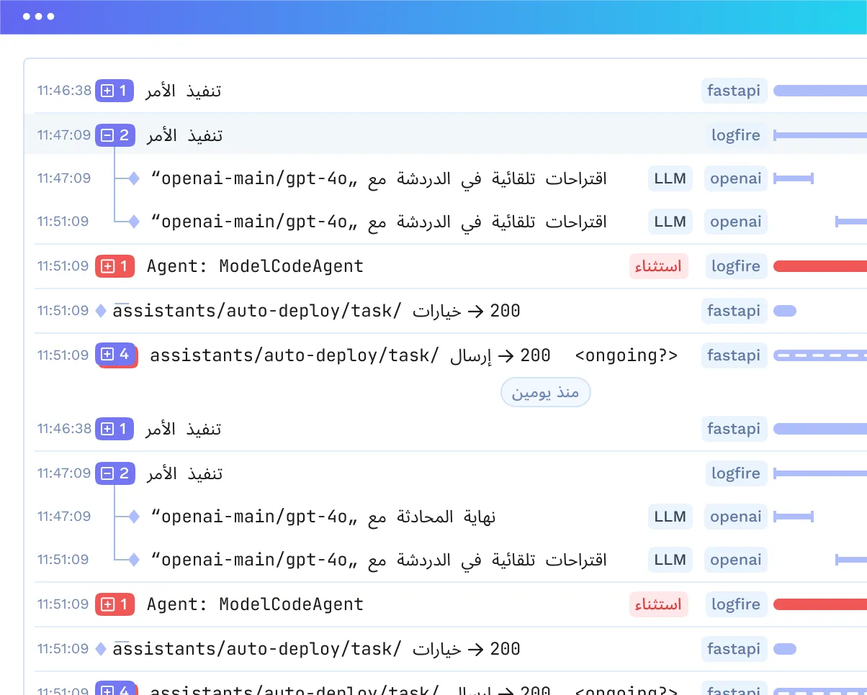Expand the red badge of the lower ModelCodeAgent row

click(114, 604)
